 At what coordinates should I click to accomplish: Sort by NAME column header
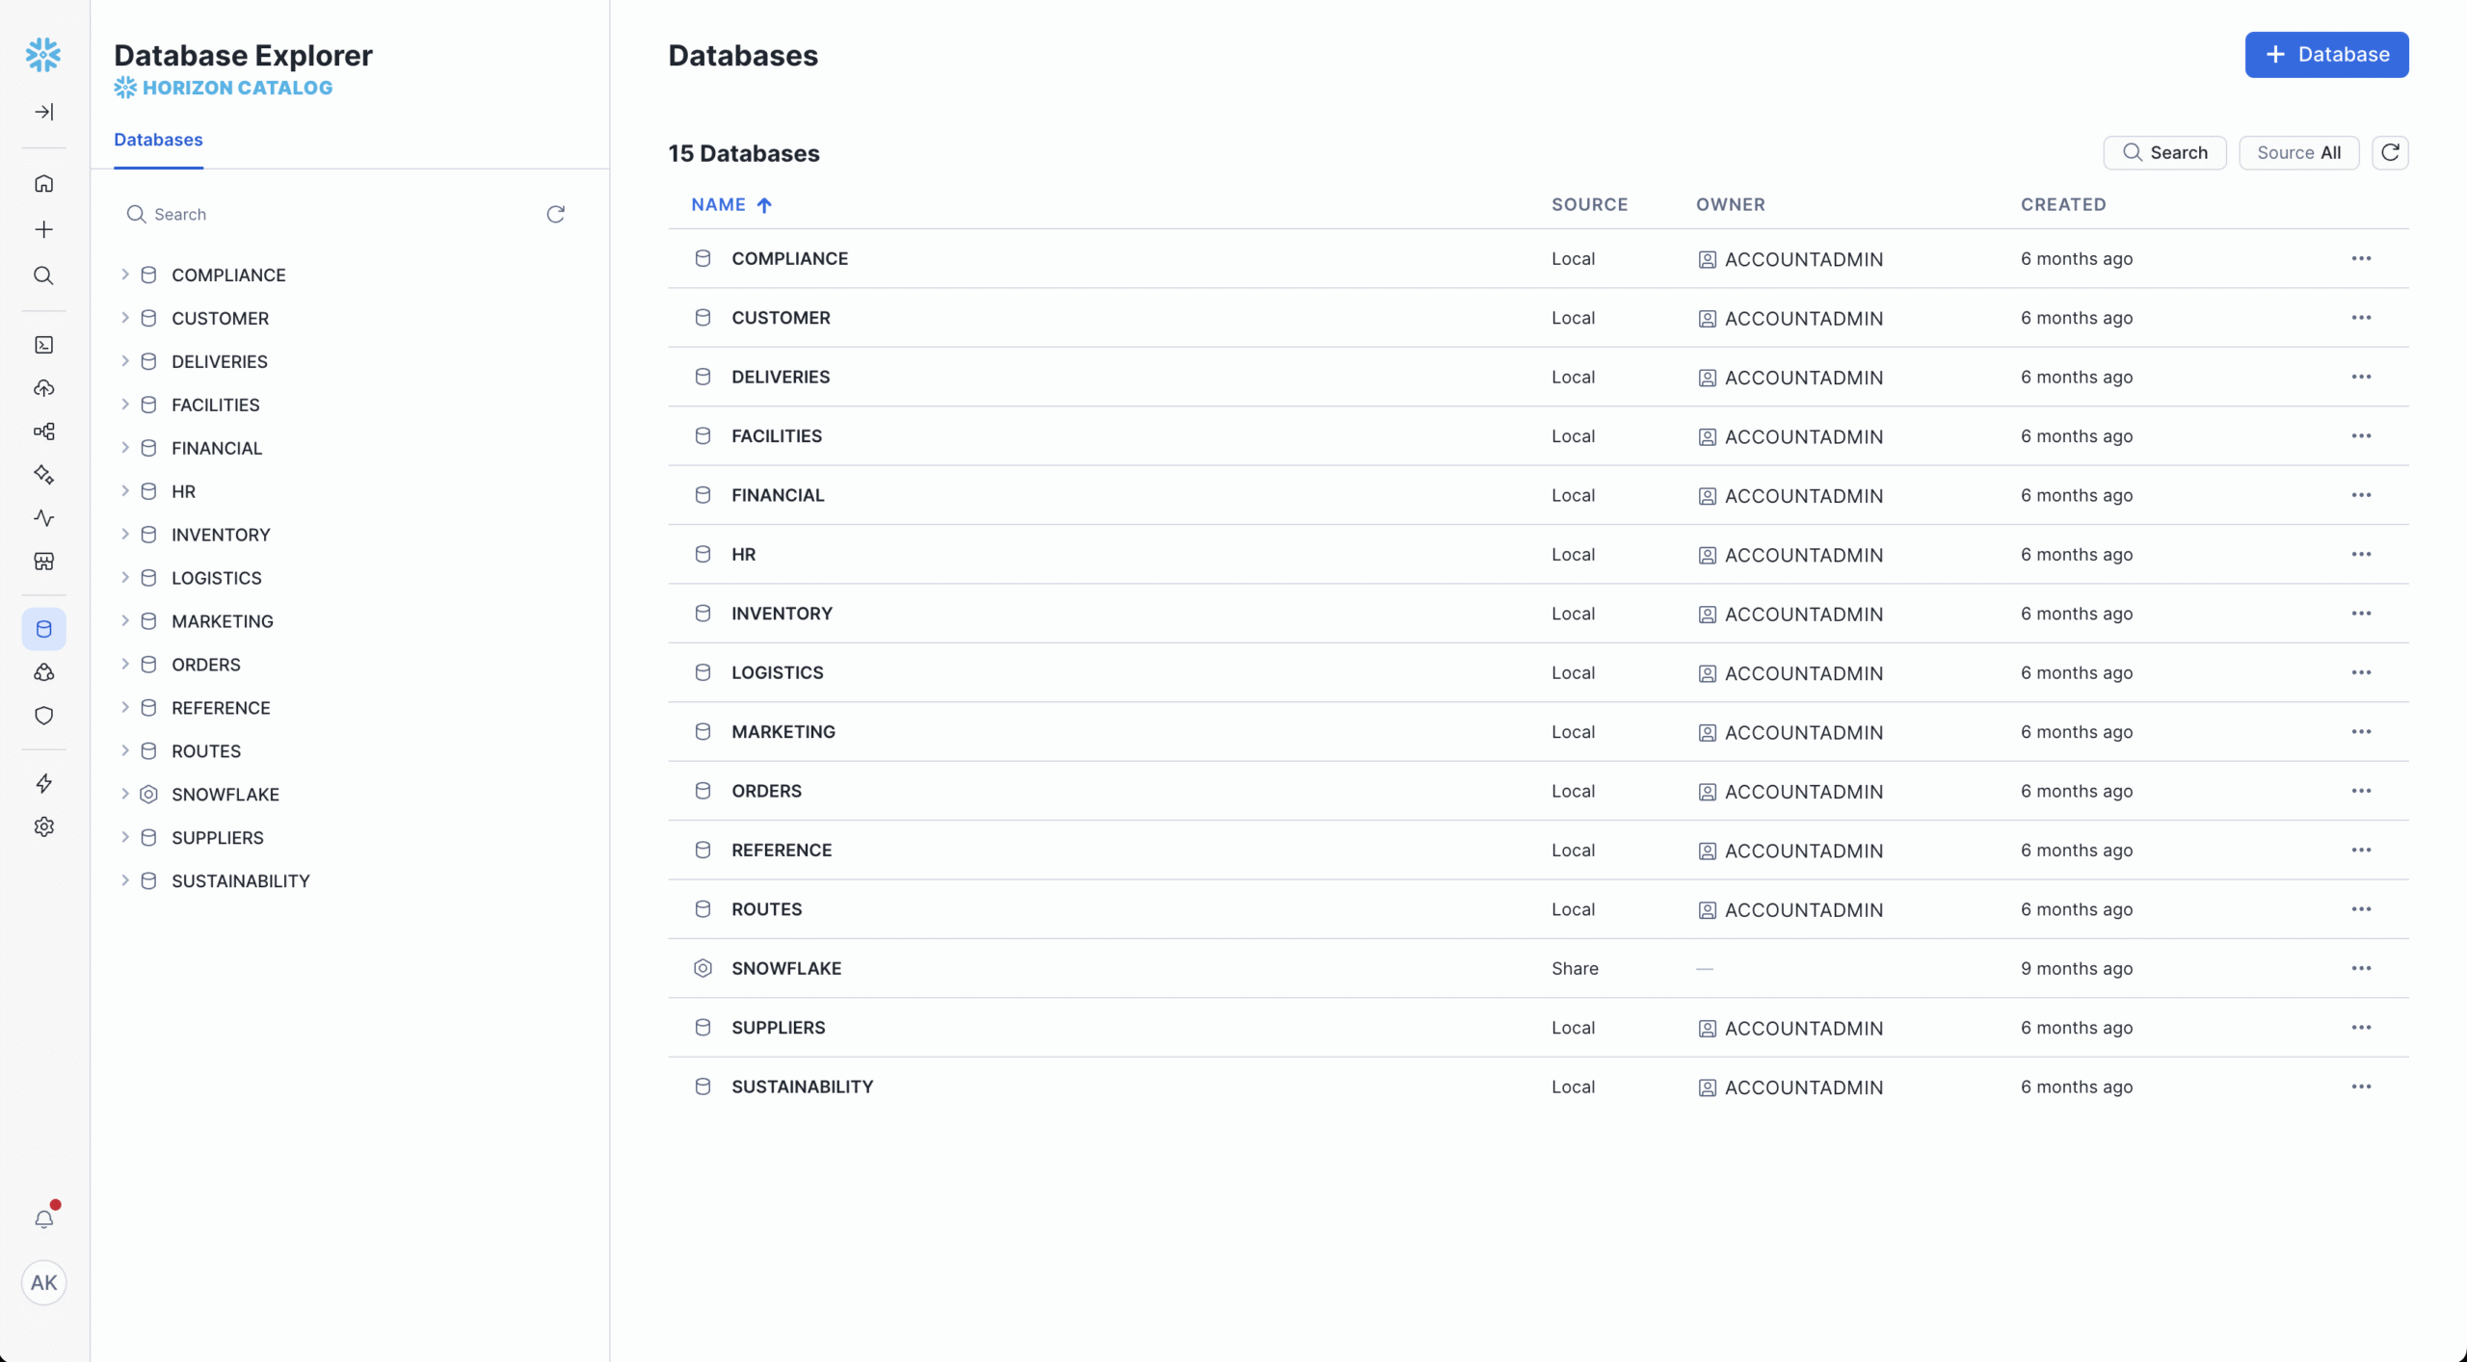[x=730, y=204]
